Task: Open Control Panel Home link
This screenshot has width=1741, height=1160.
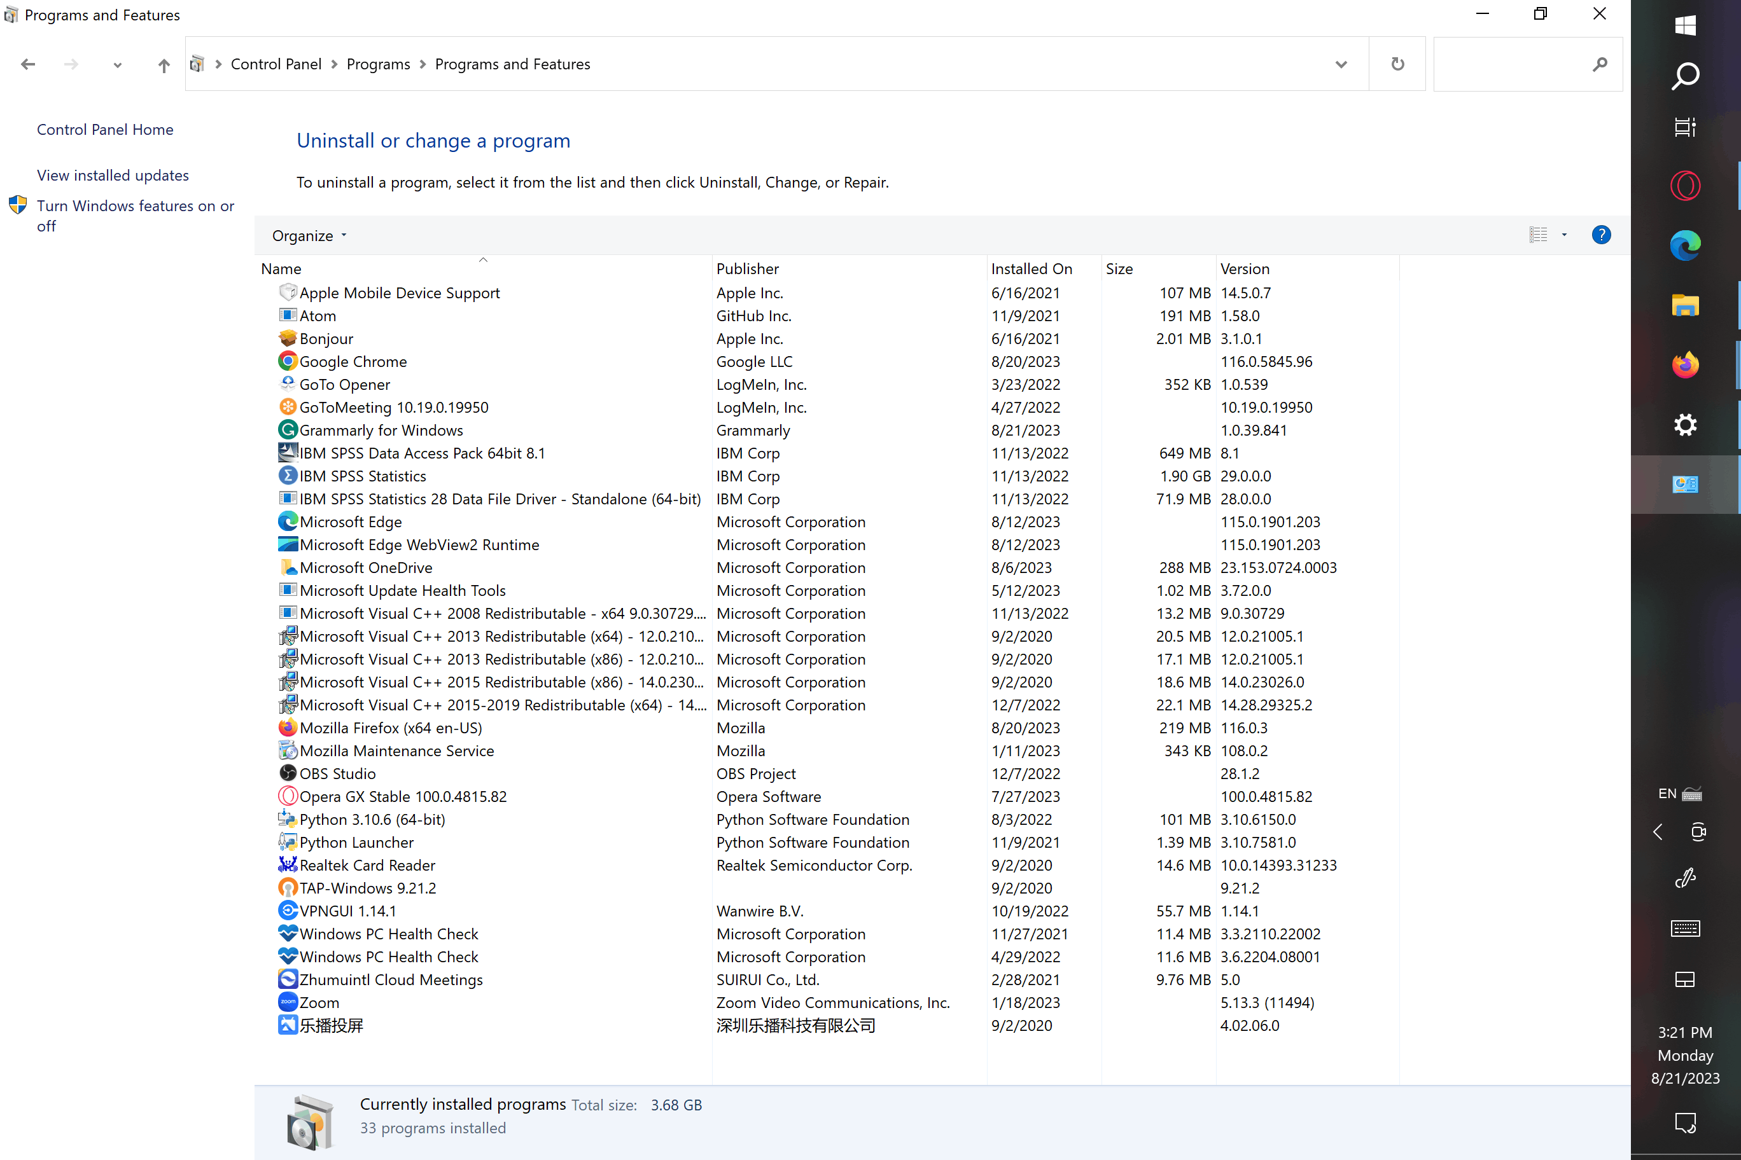Action: tap(105, 130)
